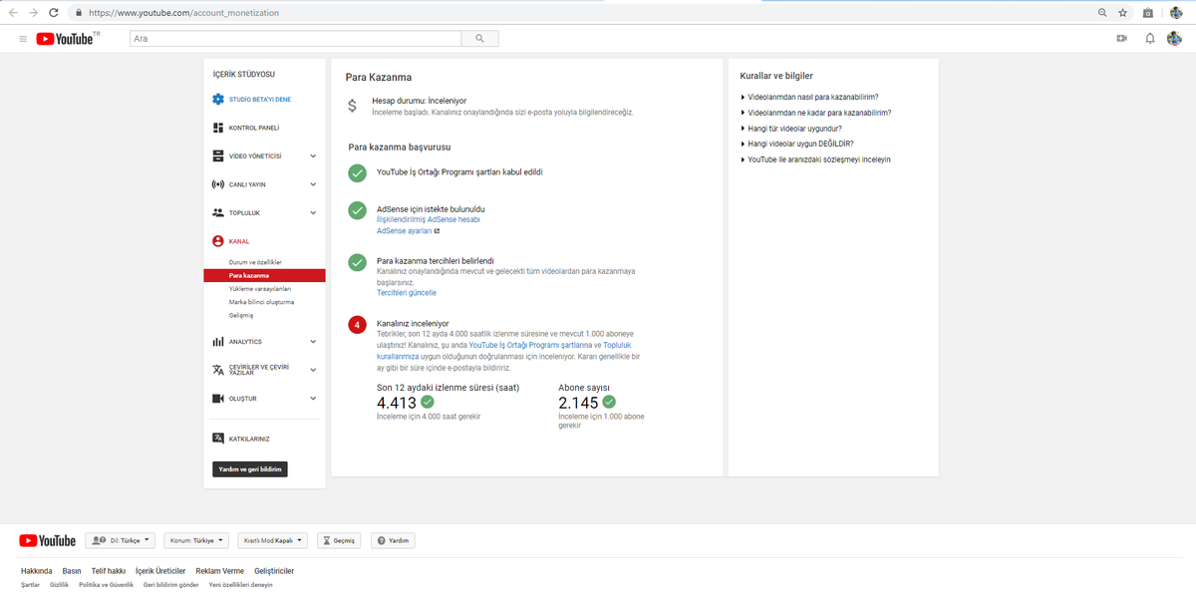The height and width of the screenshot is (604, 1196).
Task: Expand Video Yöneticisi section chevron
Action: point(313,156)
